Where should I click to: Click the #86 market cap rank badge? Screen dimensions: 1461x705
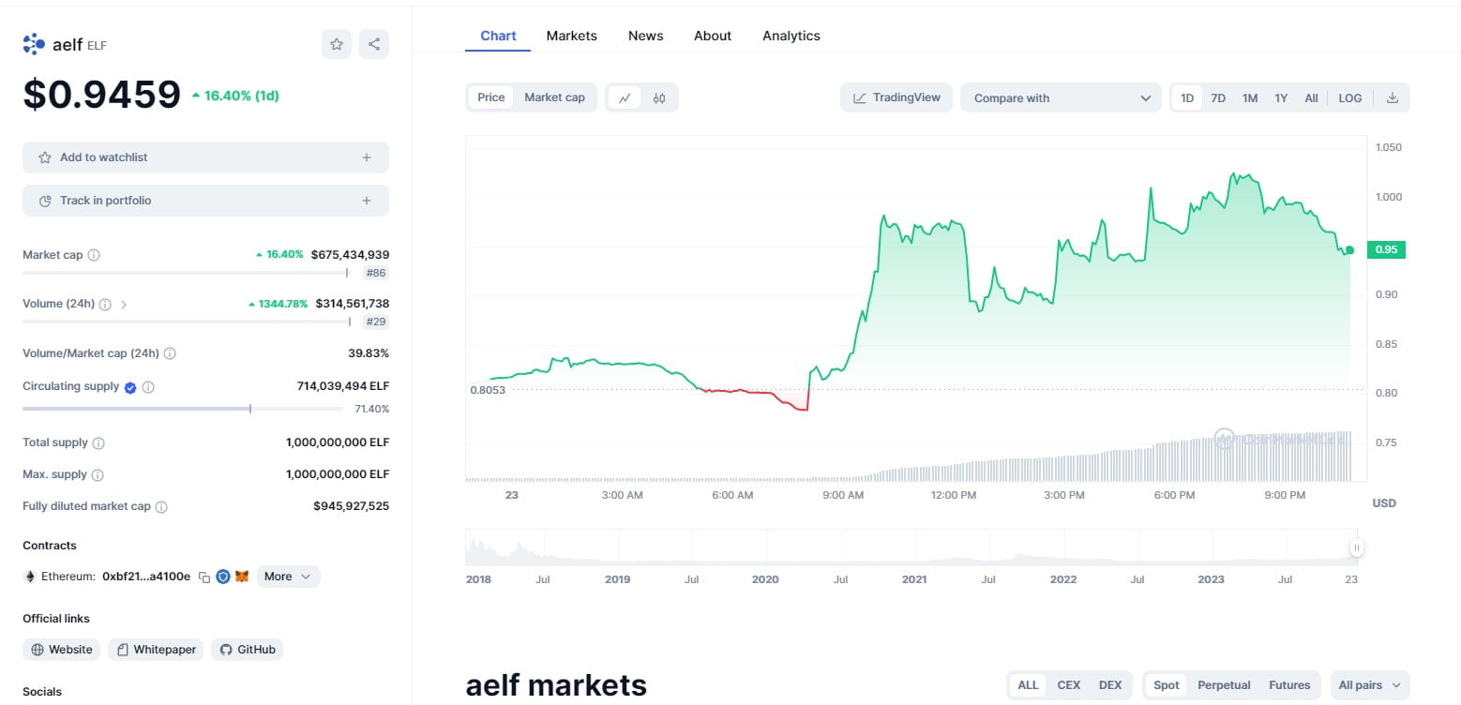pos(376,273)
